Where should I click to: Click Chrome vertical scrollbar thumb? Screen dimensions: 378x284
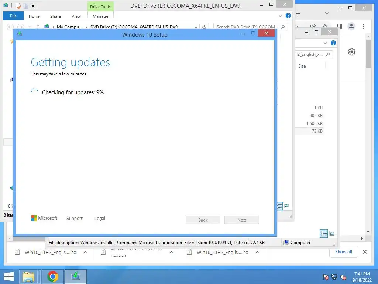click(368, 54)
